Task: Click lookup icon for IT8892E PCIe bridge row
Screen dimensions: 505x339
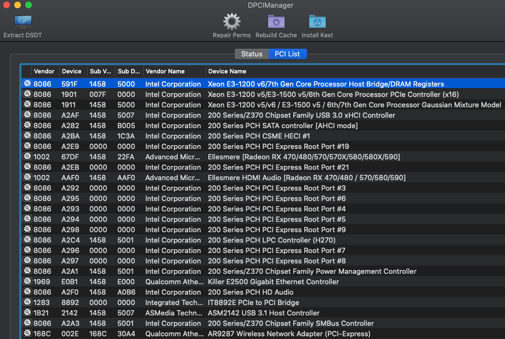Action: point(27,303)
